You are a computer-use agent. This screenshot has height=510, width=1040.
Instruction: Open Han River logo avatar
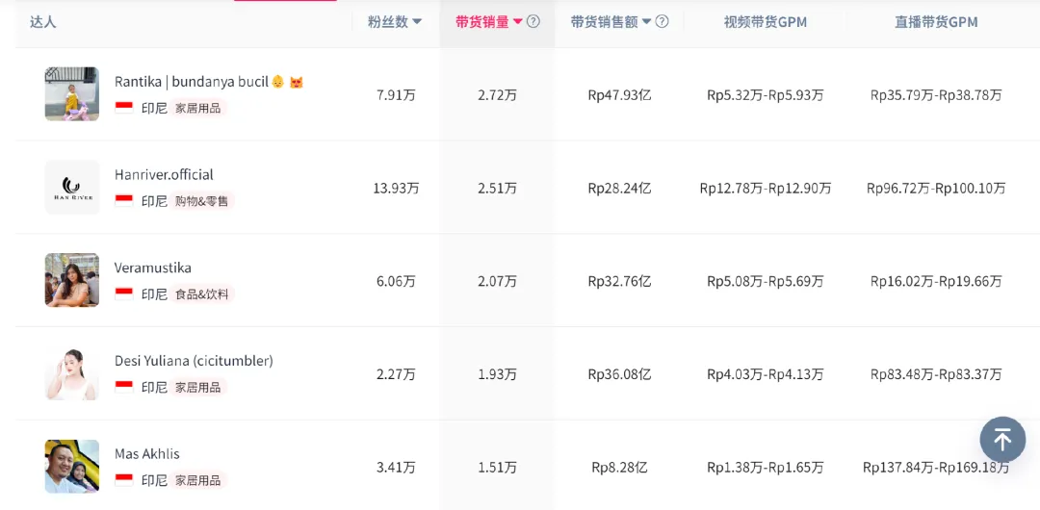tap(72, 187)
